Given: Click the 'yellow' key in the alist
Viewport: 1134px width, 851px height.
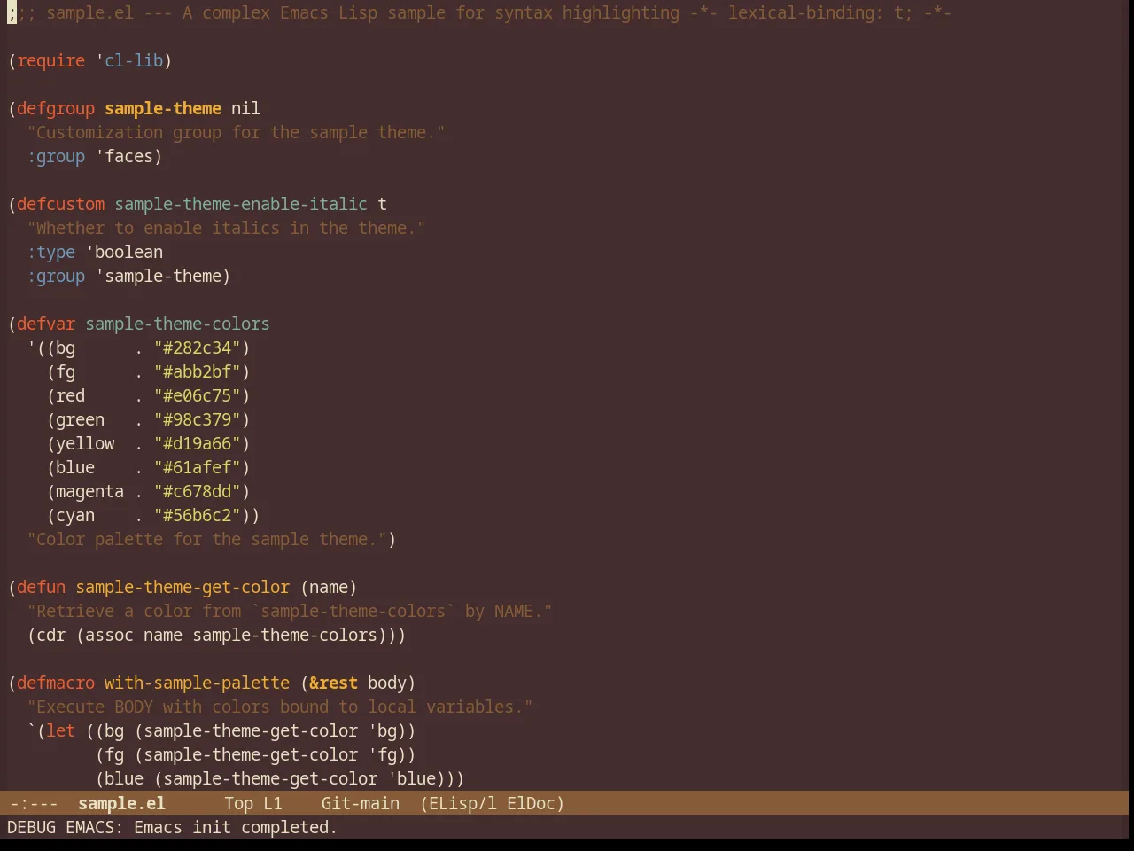Looking at the screenshot, I should (85, 443).
